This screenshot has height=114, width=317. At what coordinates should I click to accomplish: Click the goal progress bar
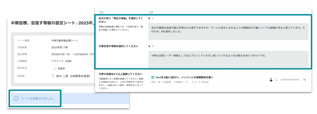(290, 80)
